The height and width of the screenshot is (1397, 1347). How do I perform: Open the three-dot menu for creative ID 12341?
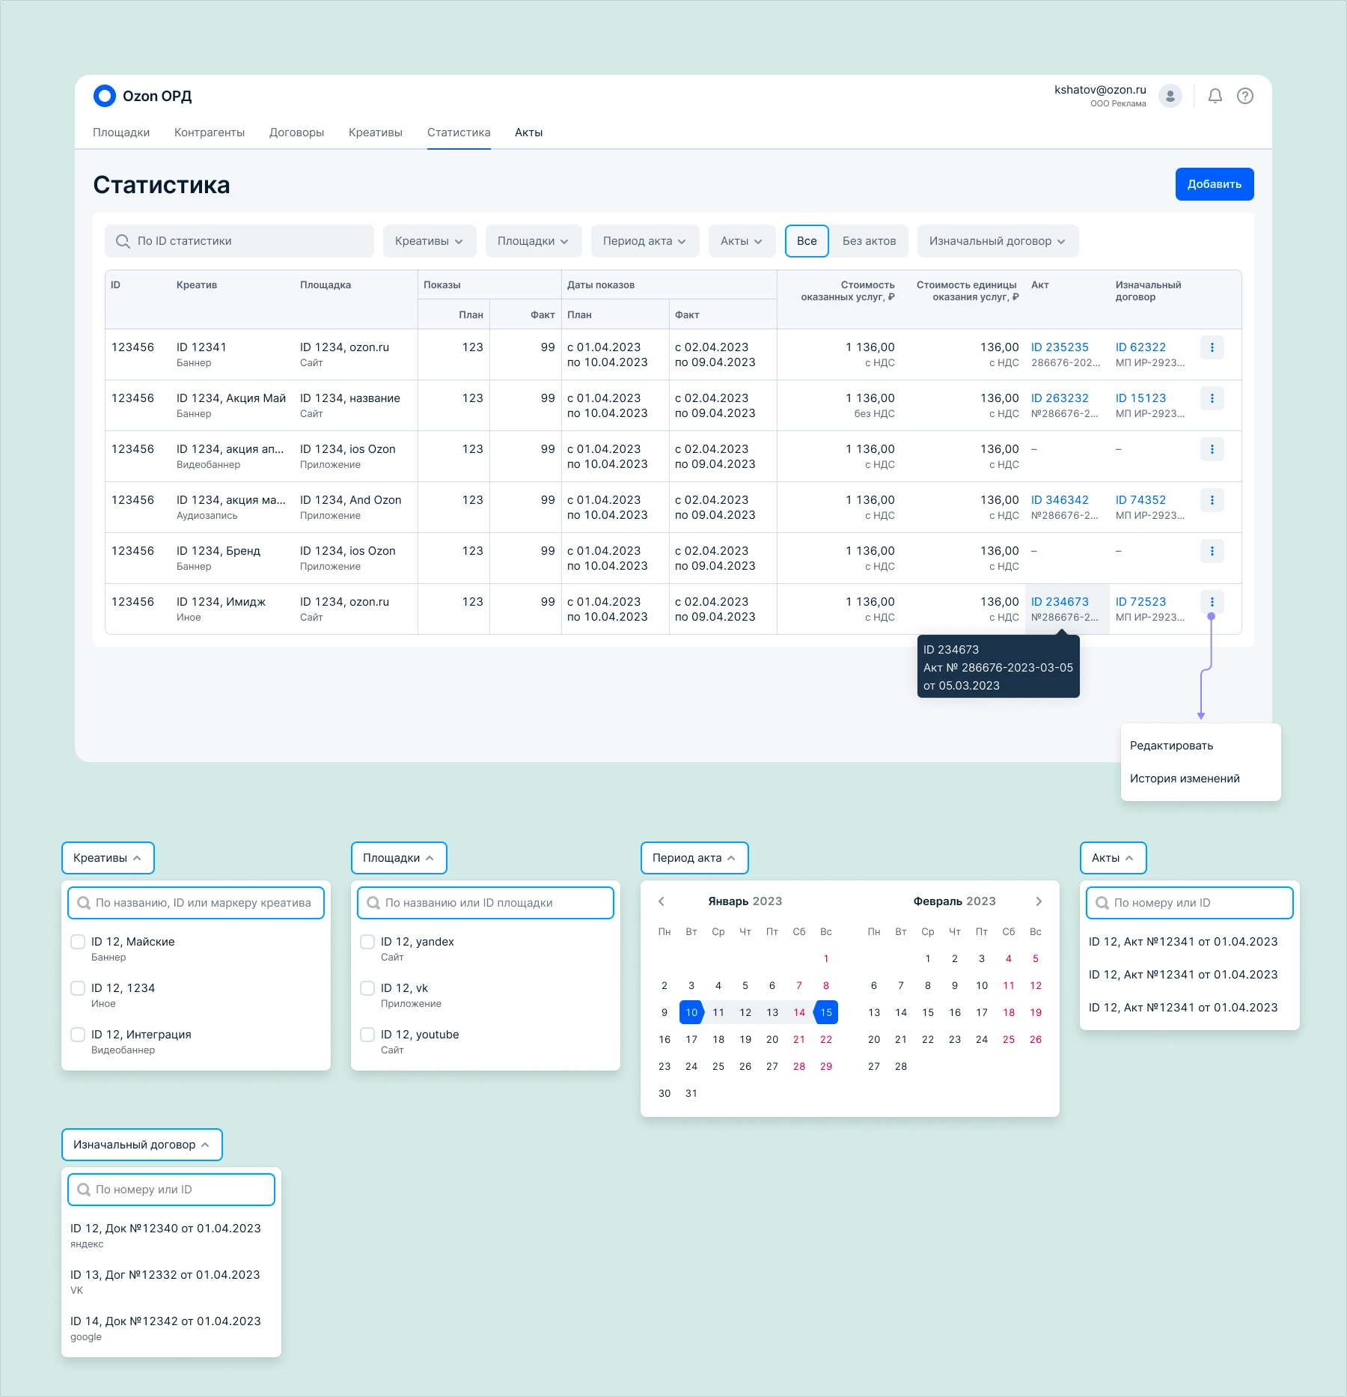1212,347
